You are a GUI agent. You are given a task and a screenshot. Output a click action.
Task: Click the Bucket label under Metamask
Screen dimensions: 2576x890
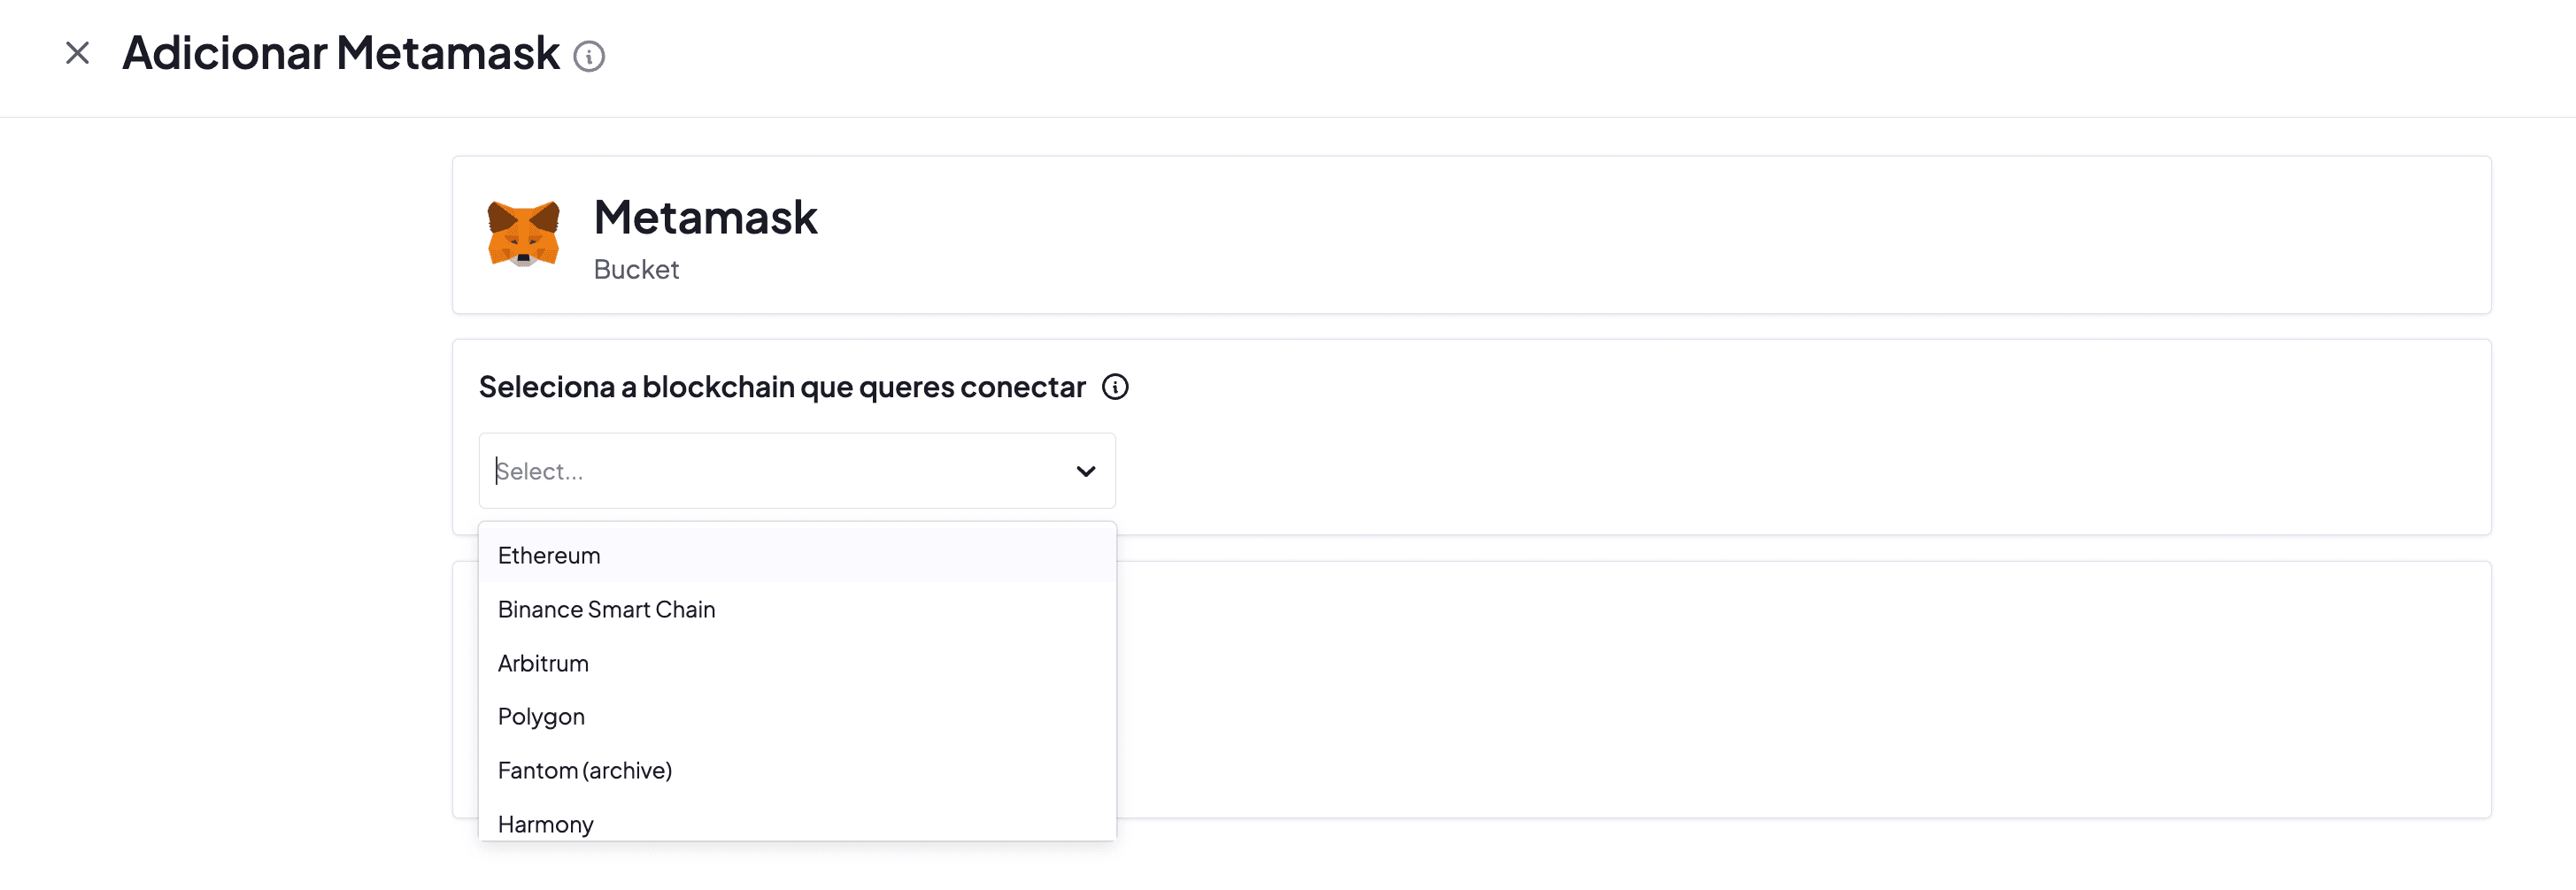coord(636,269)
